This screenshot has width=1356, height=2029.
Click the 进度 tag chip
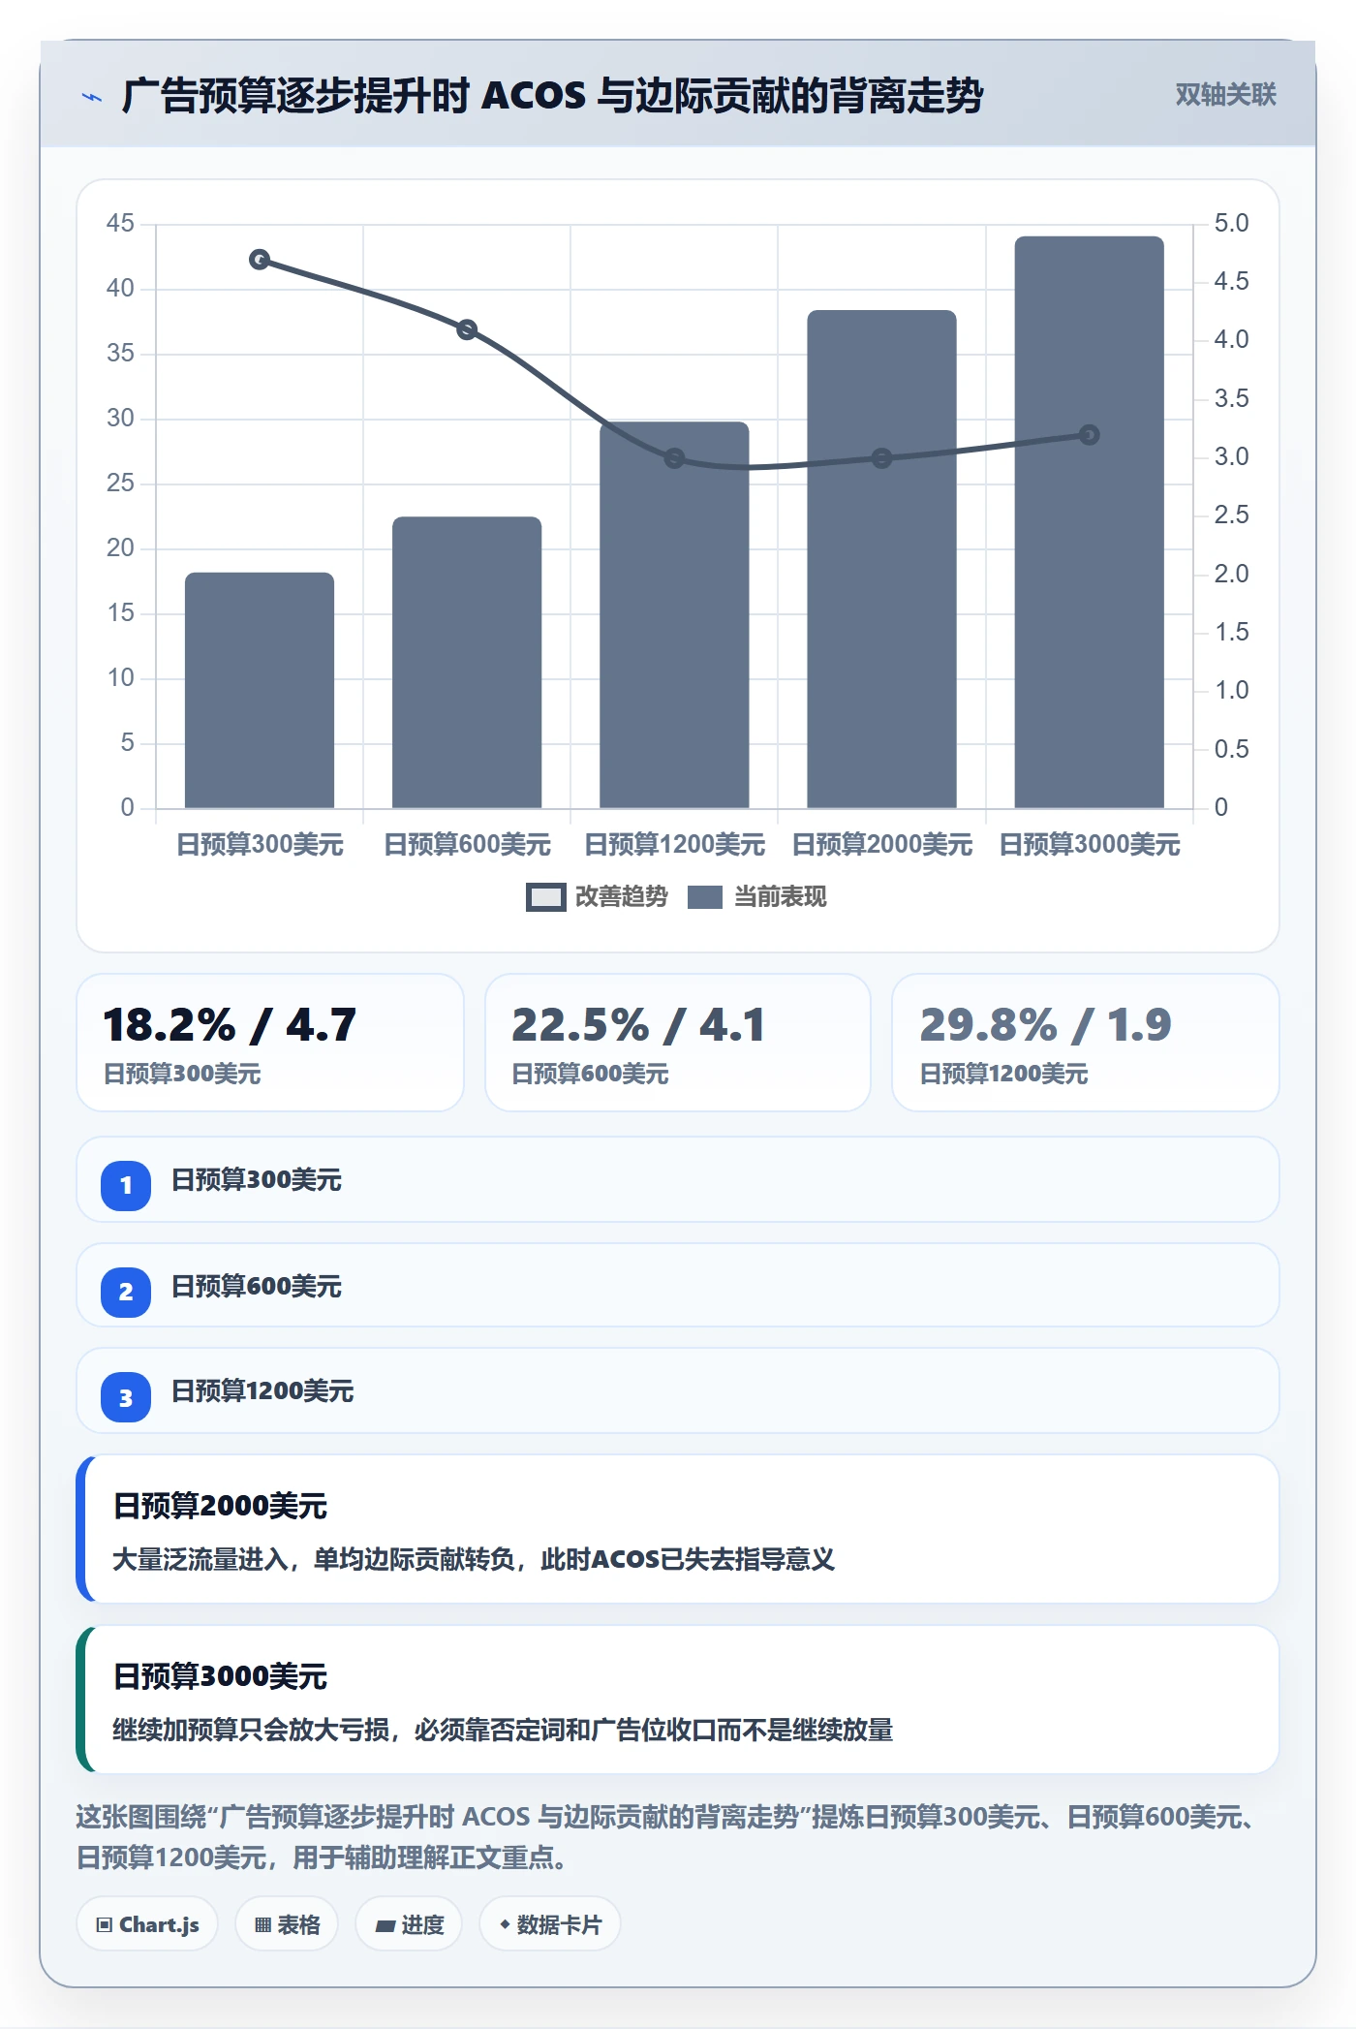coord(409,1924)
